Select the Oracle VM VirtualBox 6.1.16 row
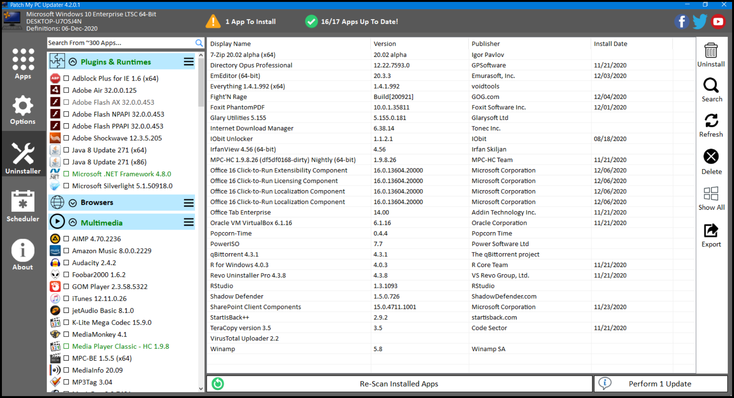The width and height of the screenshot is (734, 398). coord(451,223)
